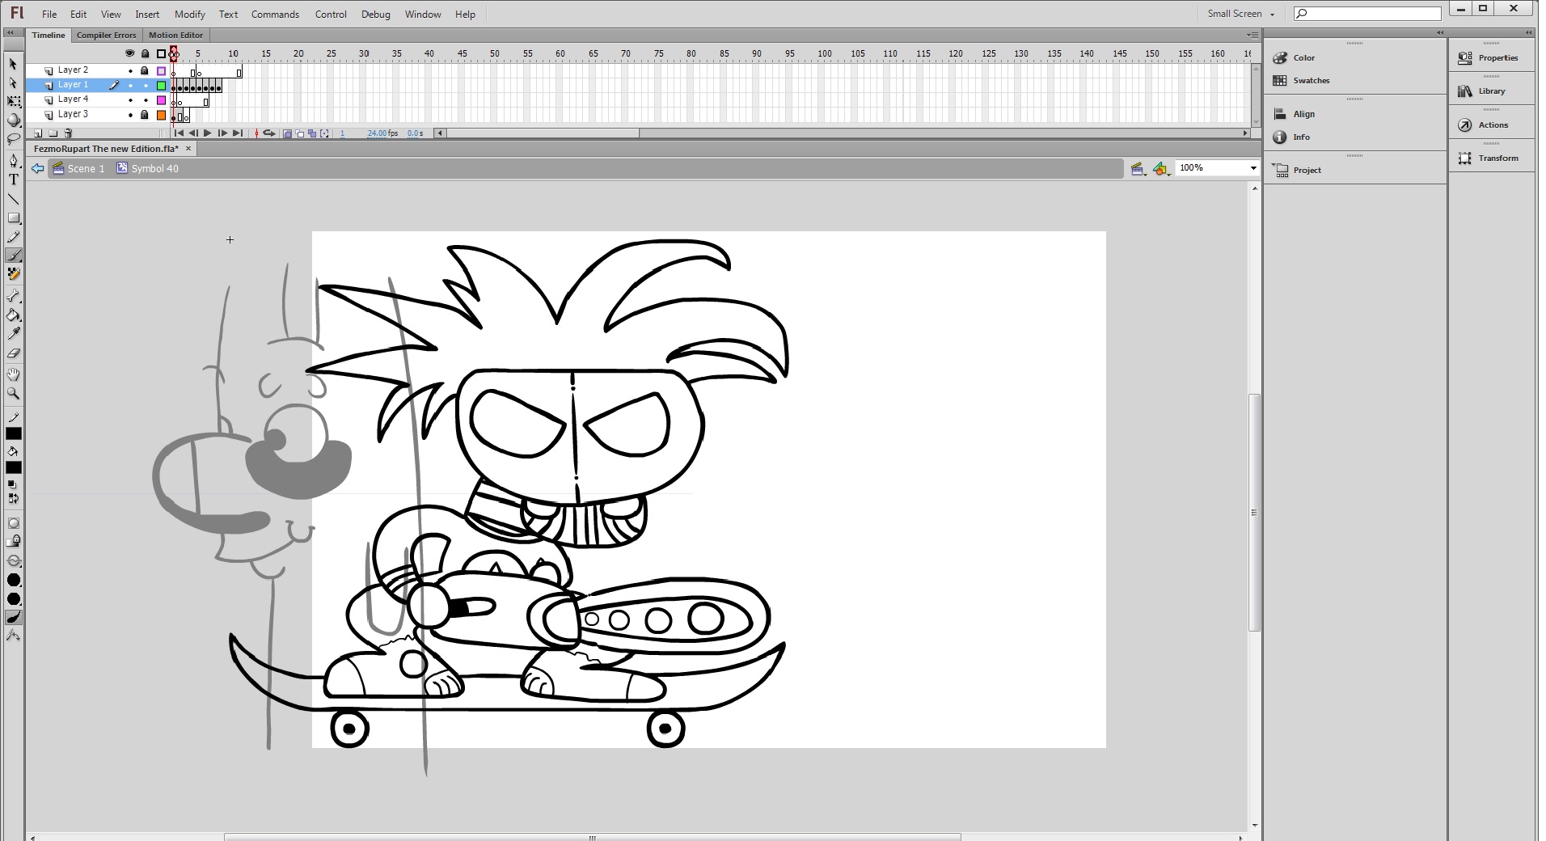
Task: Go back to Scene 1
Action: [x=86, y=168]
